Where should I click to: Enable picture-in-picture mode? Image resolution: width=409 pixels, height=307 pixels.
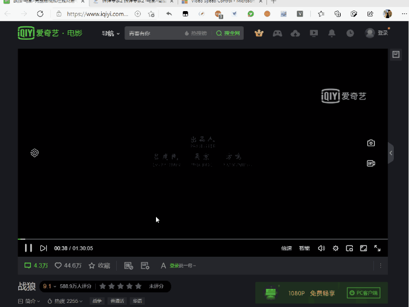pos(349,248)
